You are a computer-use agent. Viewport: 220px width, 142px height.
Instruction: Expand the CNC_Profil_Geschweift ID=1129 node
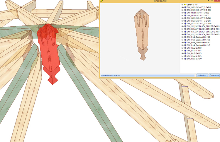click(x=182, y=37)
